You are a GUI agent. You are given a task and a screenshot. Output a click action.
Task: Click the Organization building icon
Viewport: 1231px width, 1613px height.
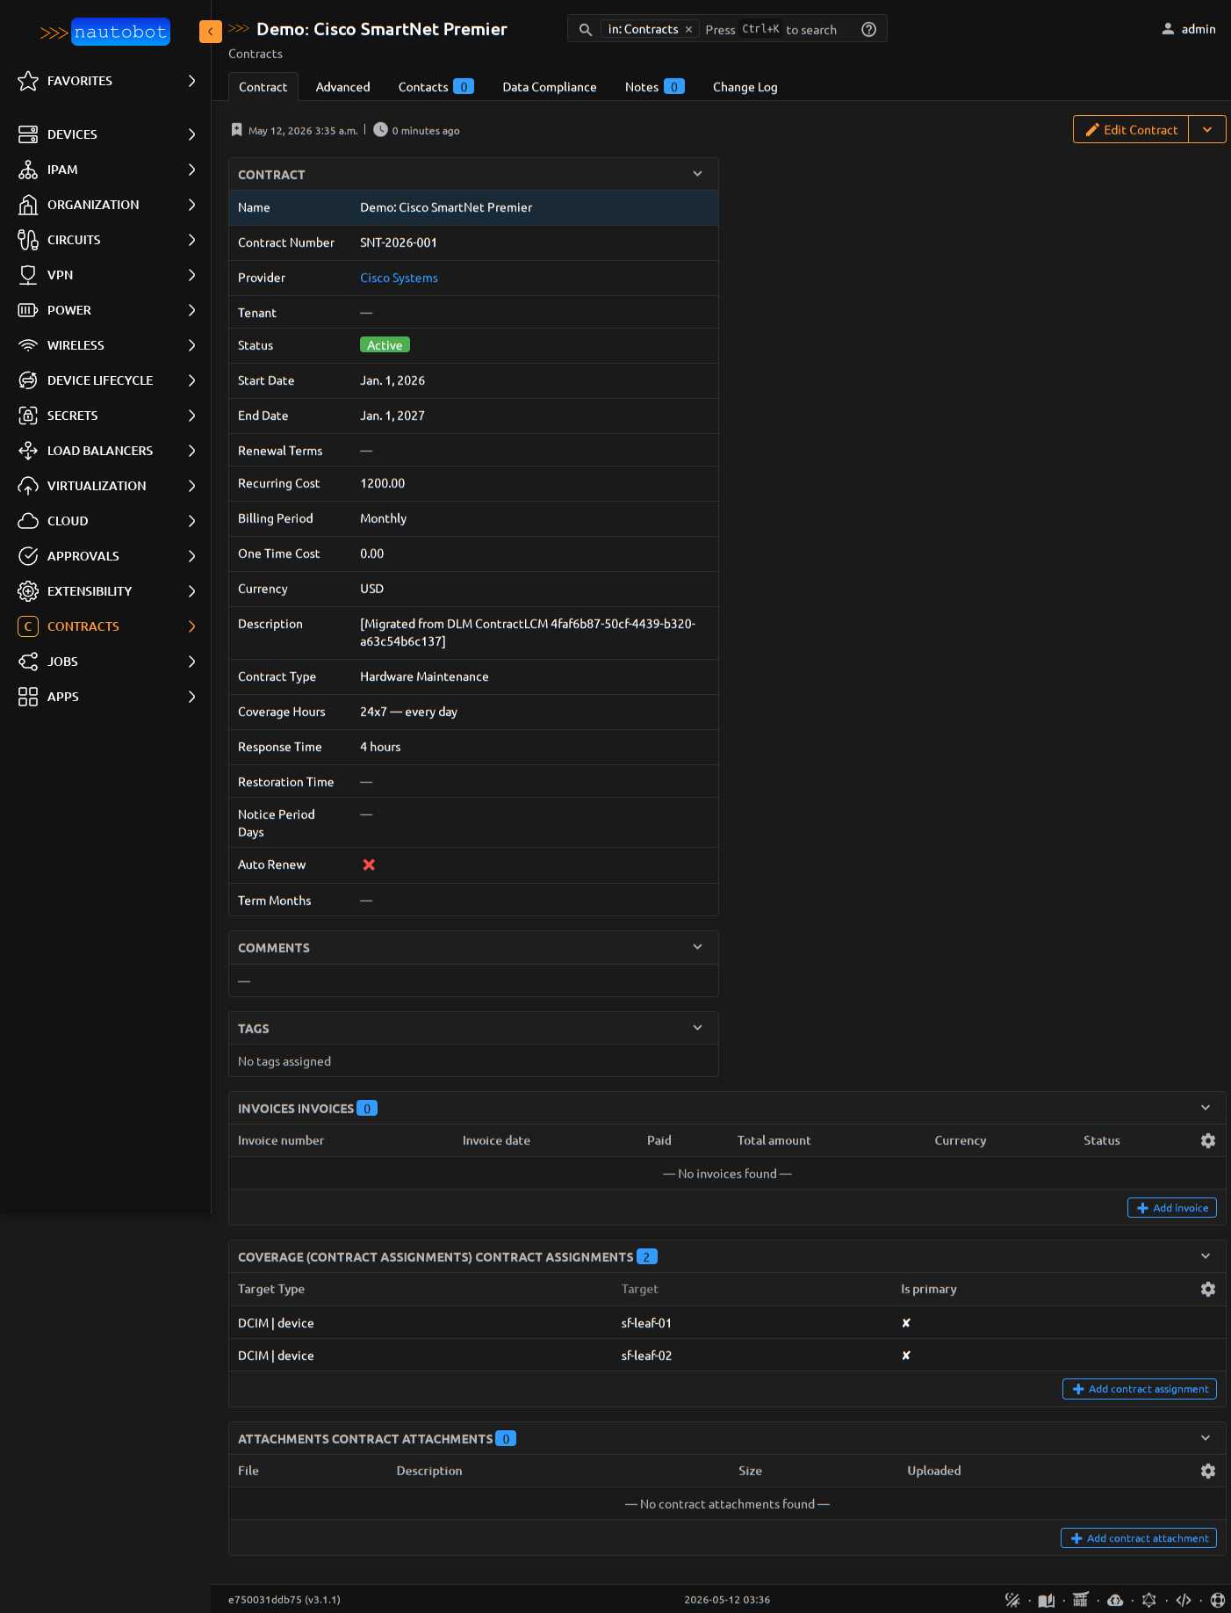[28, 205]
